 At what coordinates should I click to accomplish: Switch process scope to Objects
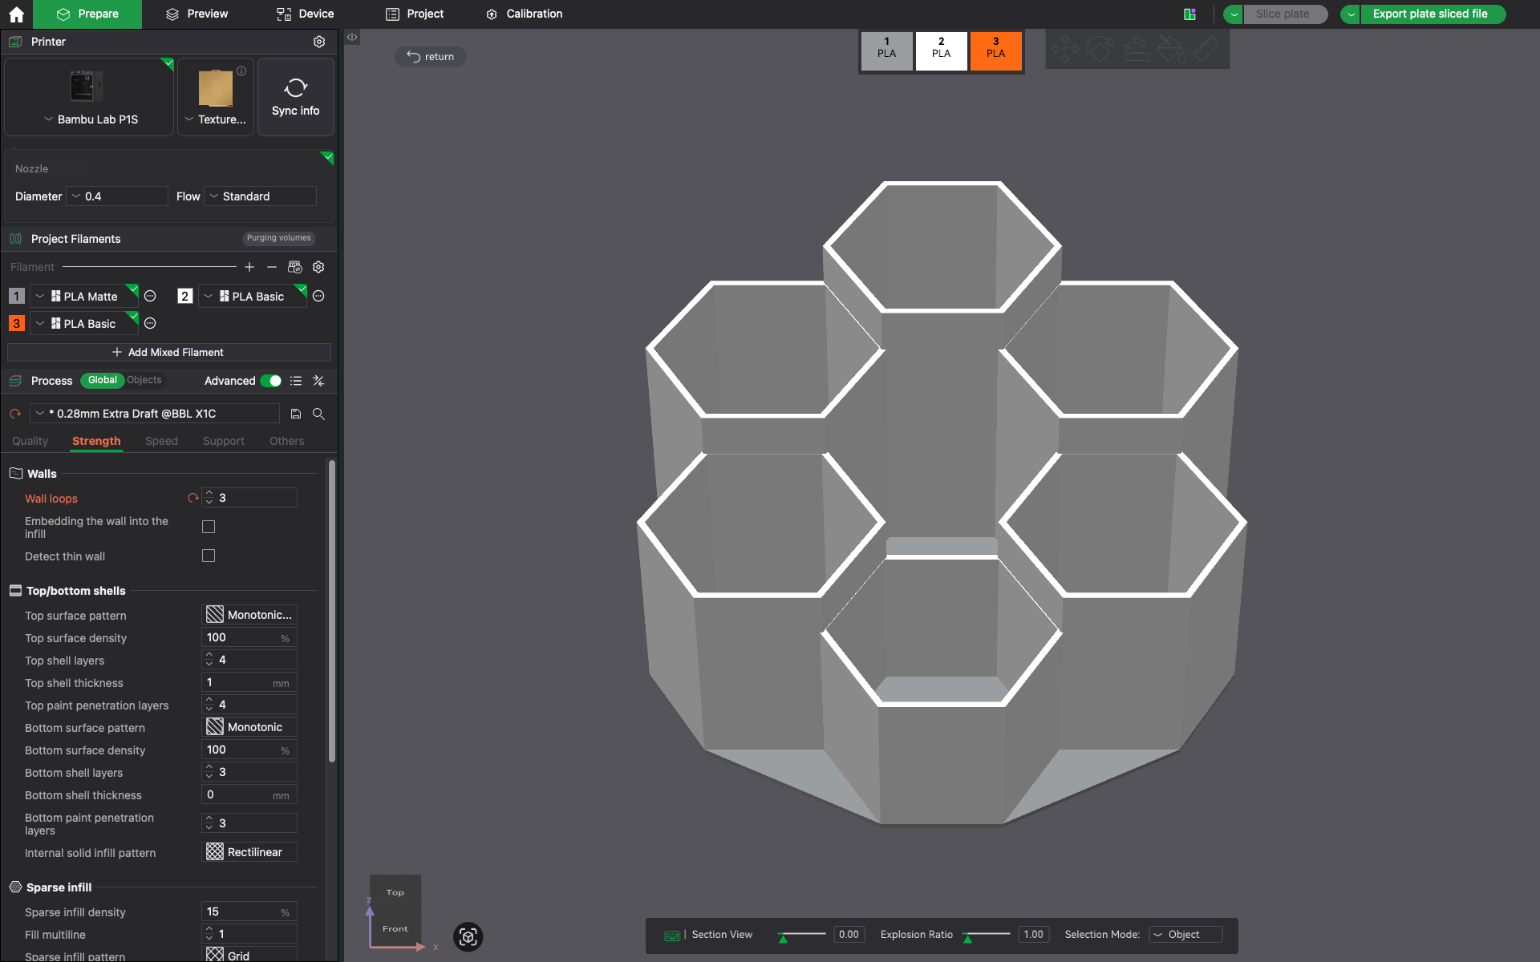[x=144, y=380]
